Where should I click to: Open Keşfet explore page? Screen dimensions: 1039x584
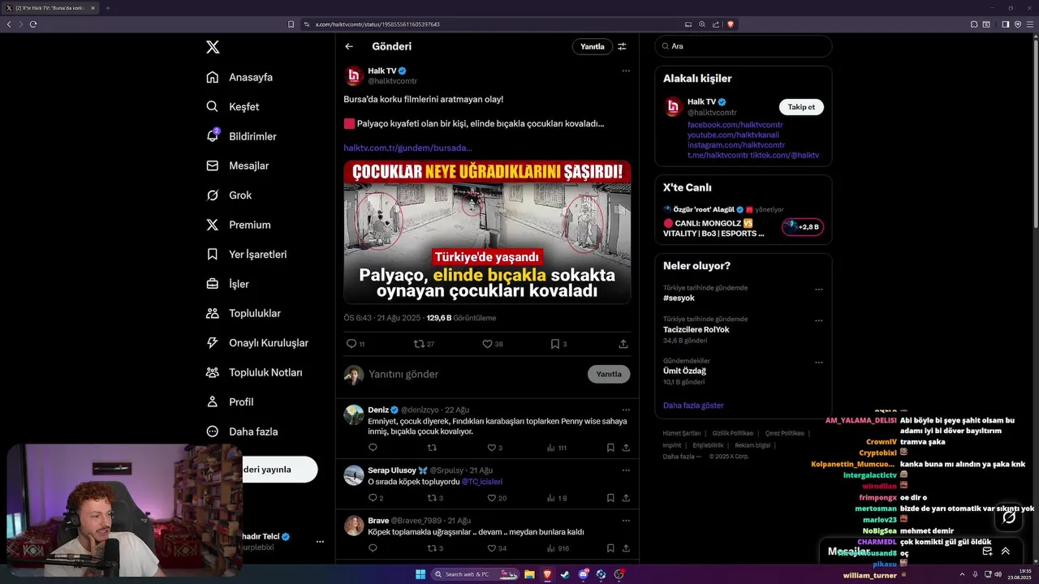[x=233, y=106]
